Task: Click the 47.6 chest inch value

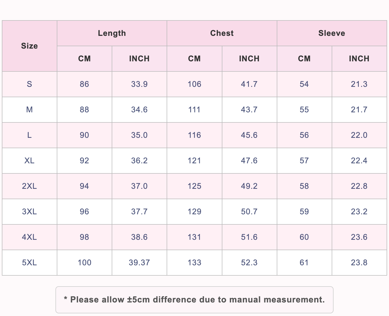Action: click(x=249, y=161)
